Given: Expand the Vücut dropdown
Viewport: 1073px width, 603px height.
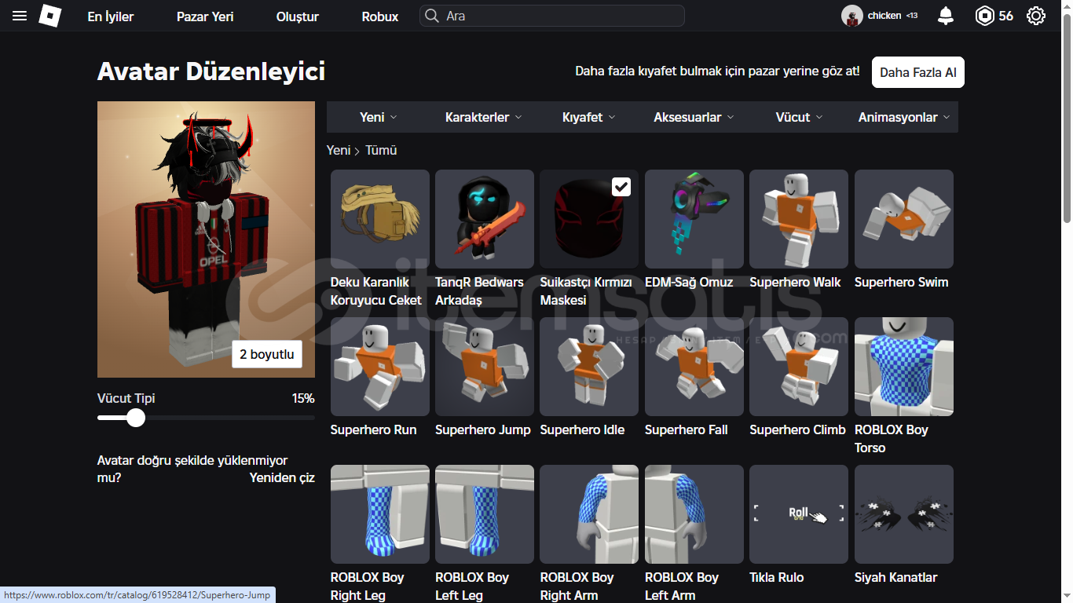Looking at the screenshot, I should click(799, 117).
